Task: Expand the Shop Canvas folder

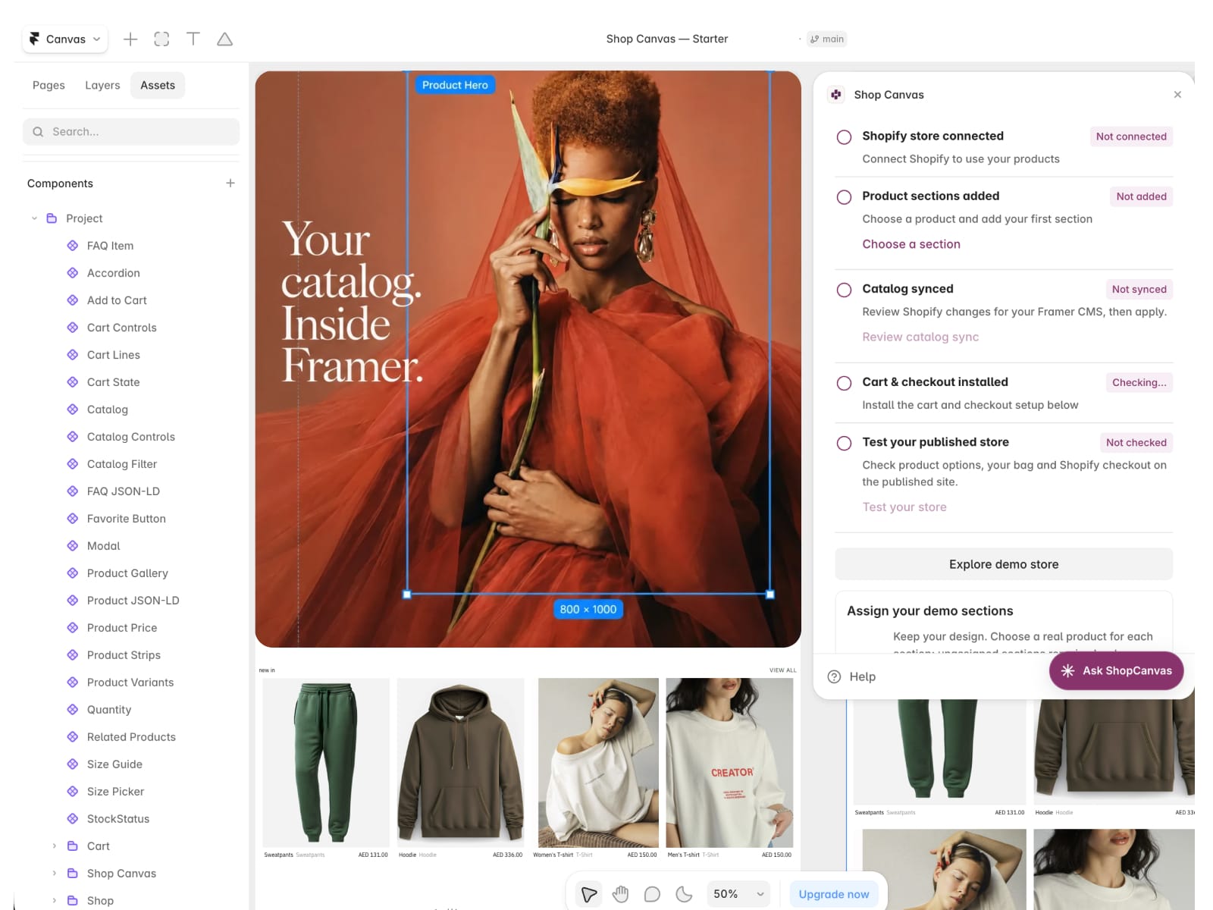Action: pyautogui.click(x=54, y=874)
